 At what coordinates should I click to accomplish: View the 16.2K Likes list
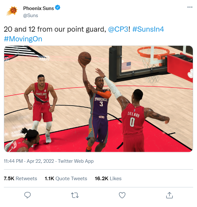(x=108, y=179)
